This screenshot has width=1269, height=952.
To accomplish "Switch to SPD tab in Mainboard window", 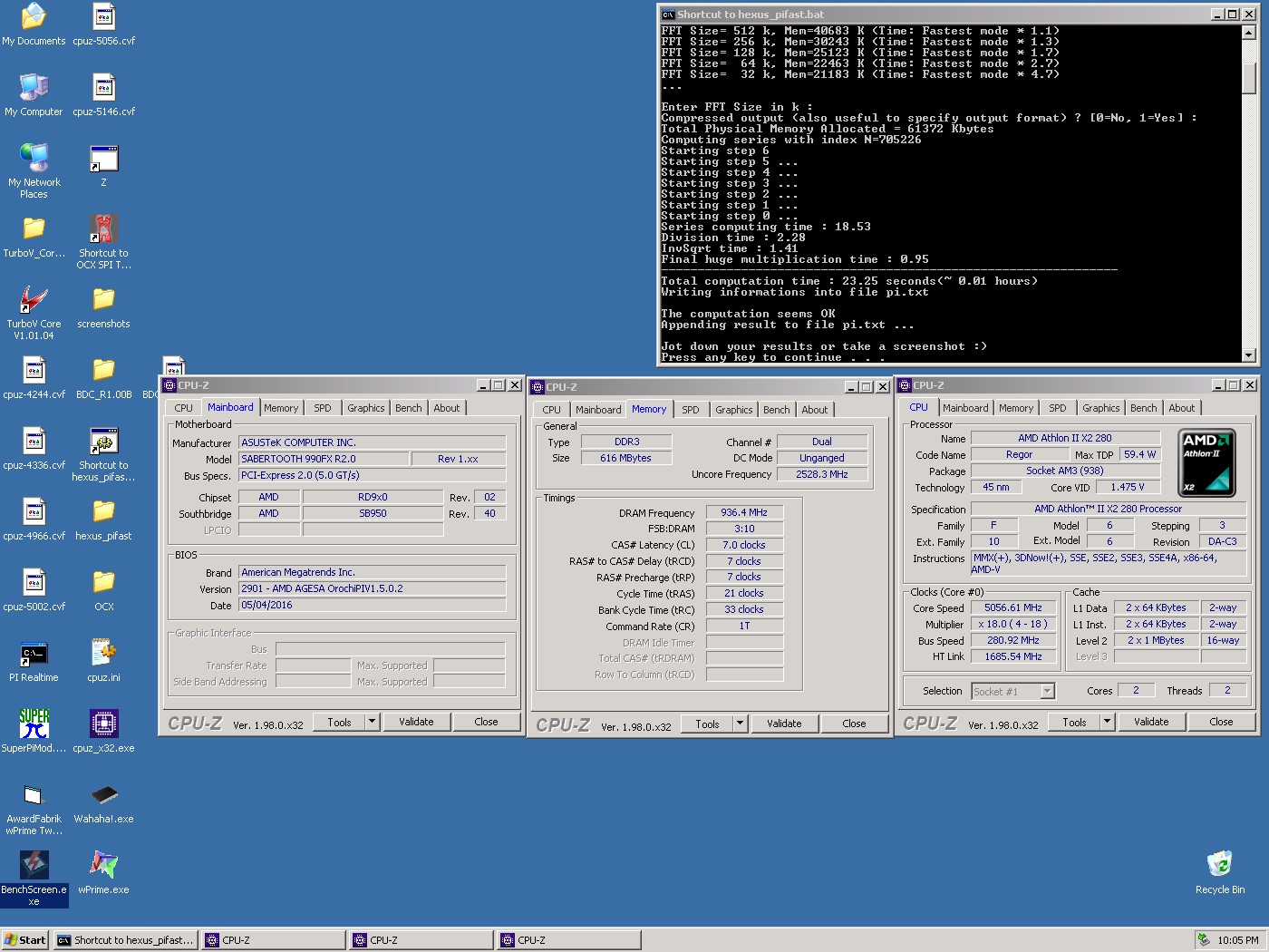I will (323, 408).
